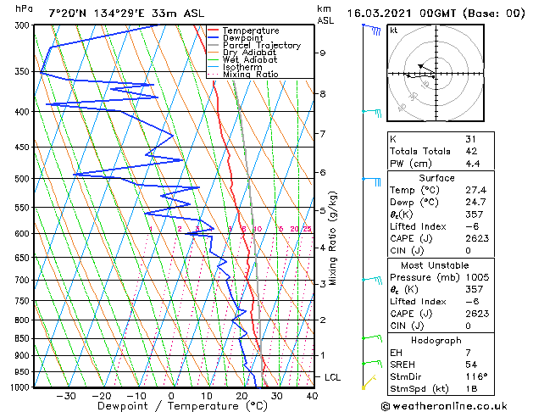
Task: Click the '5' km altitude label
Action: (323, 211)
